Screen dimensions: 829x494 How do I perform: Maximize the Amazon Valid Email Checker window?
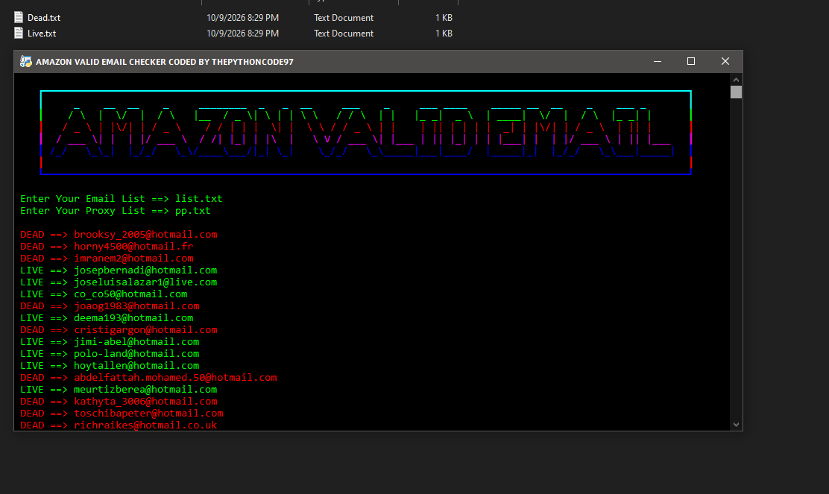(691, 61)
